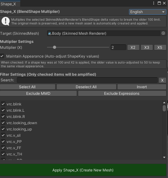Open the object picker for Target field
The image size is (168, 178).
pos(163,33)
